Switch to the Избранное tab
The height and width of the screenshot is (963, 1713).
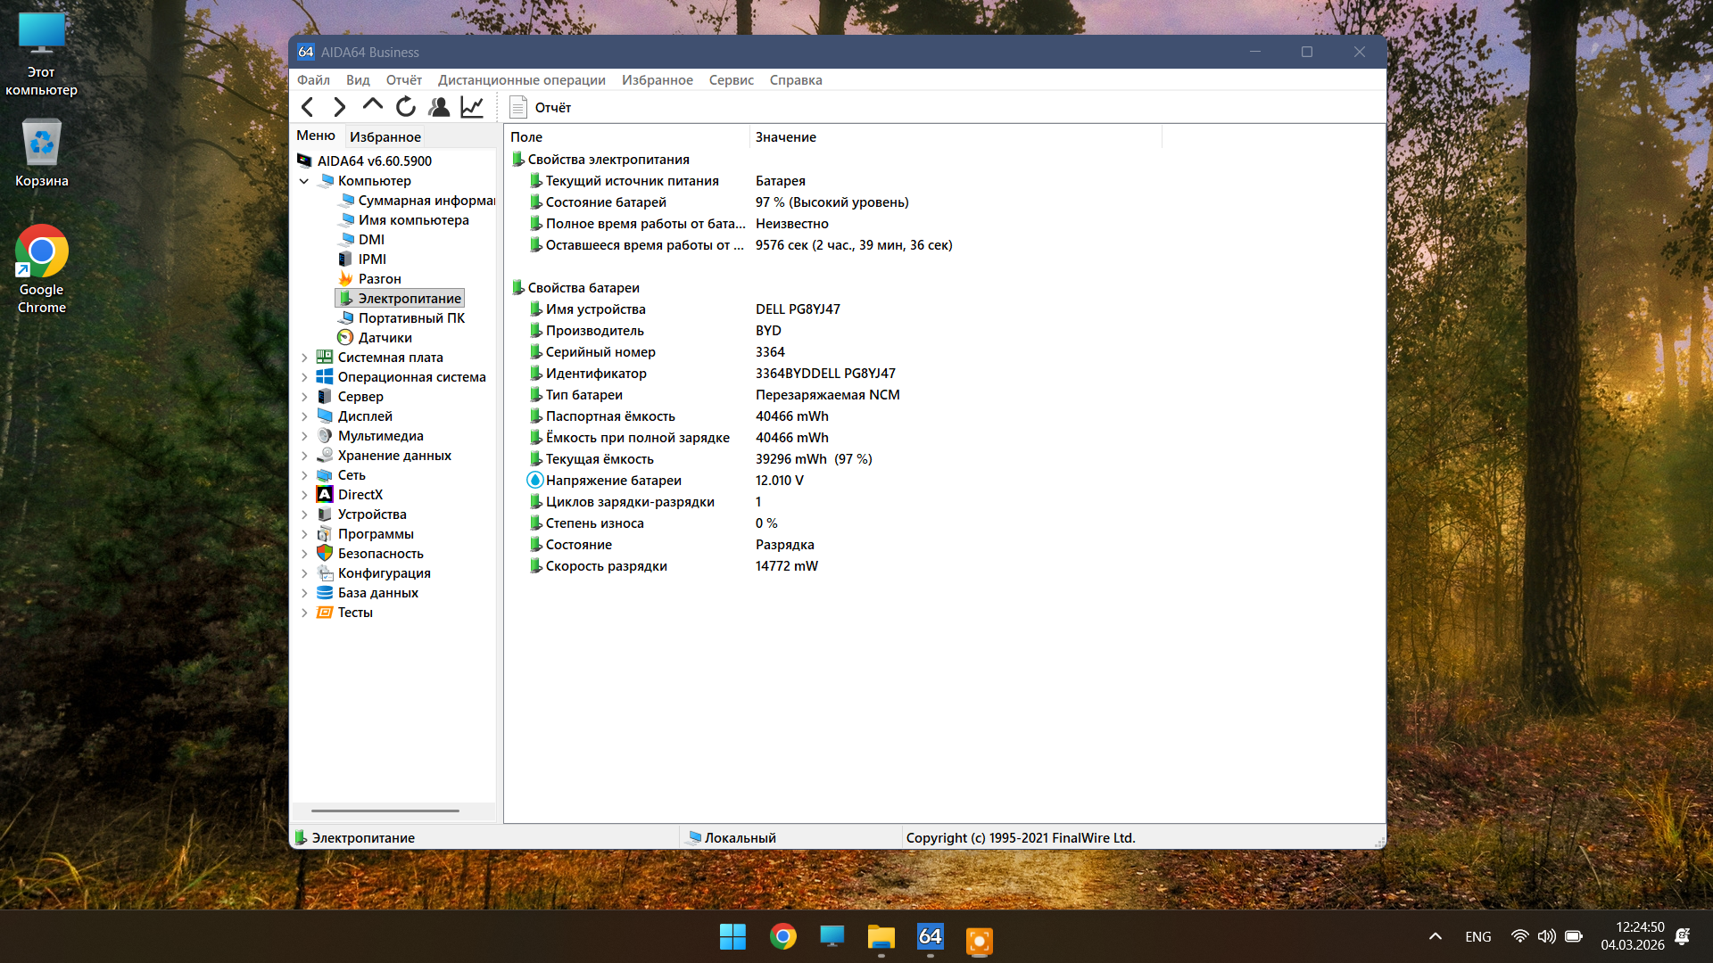385,137
